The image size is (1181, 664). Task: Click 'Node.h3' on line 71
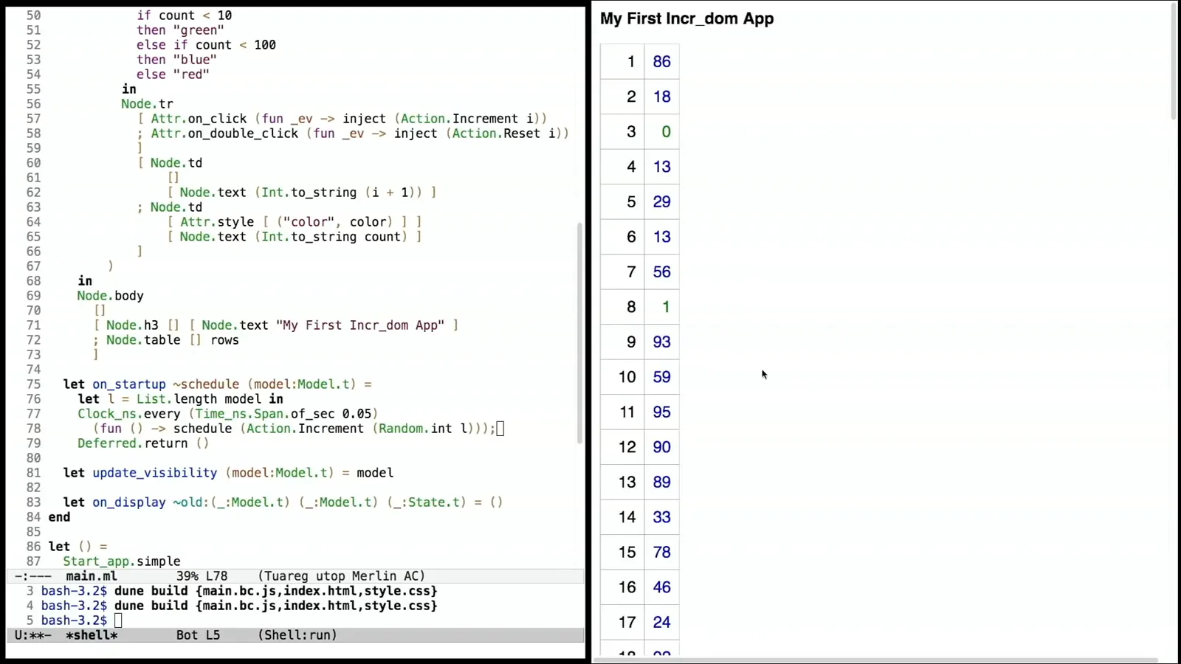pos(132,325)
